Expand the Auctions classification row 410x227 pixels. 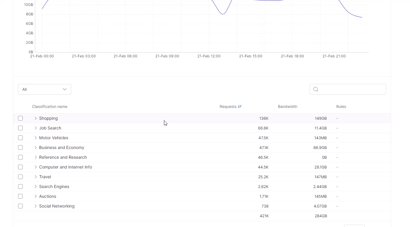(x=36, y=196)
